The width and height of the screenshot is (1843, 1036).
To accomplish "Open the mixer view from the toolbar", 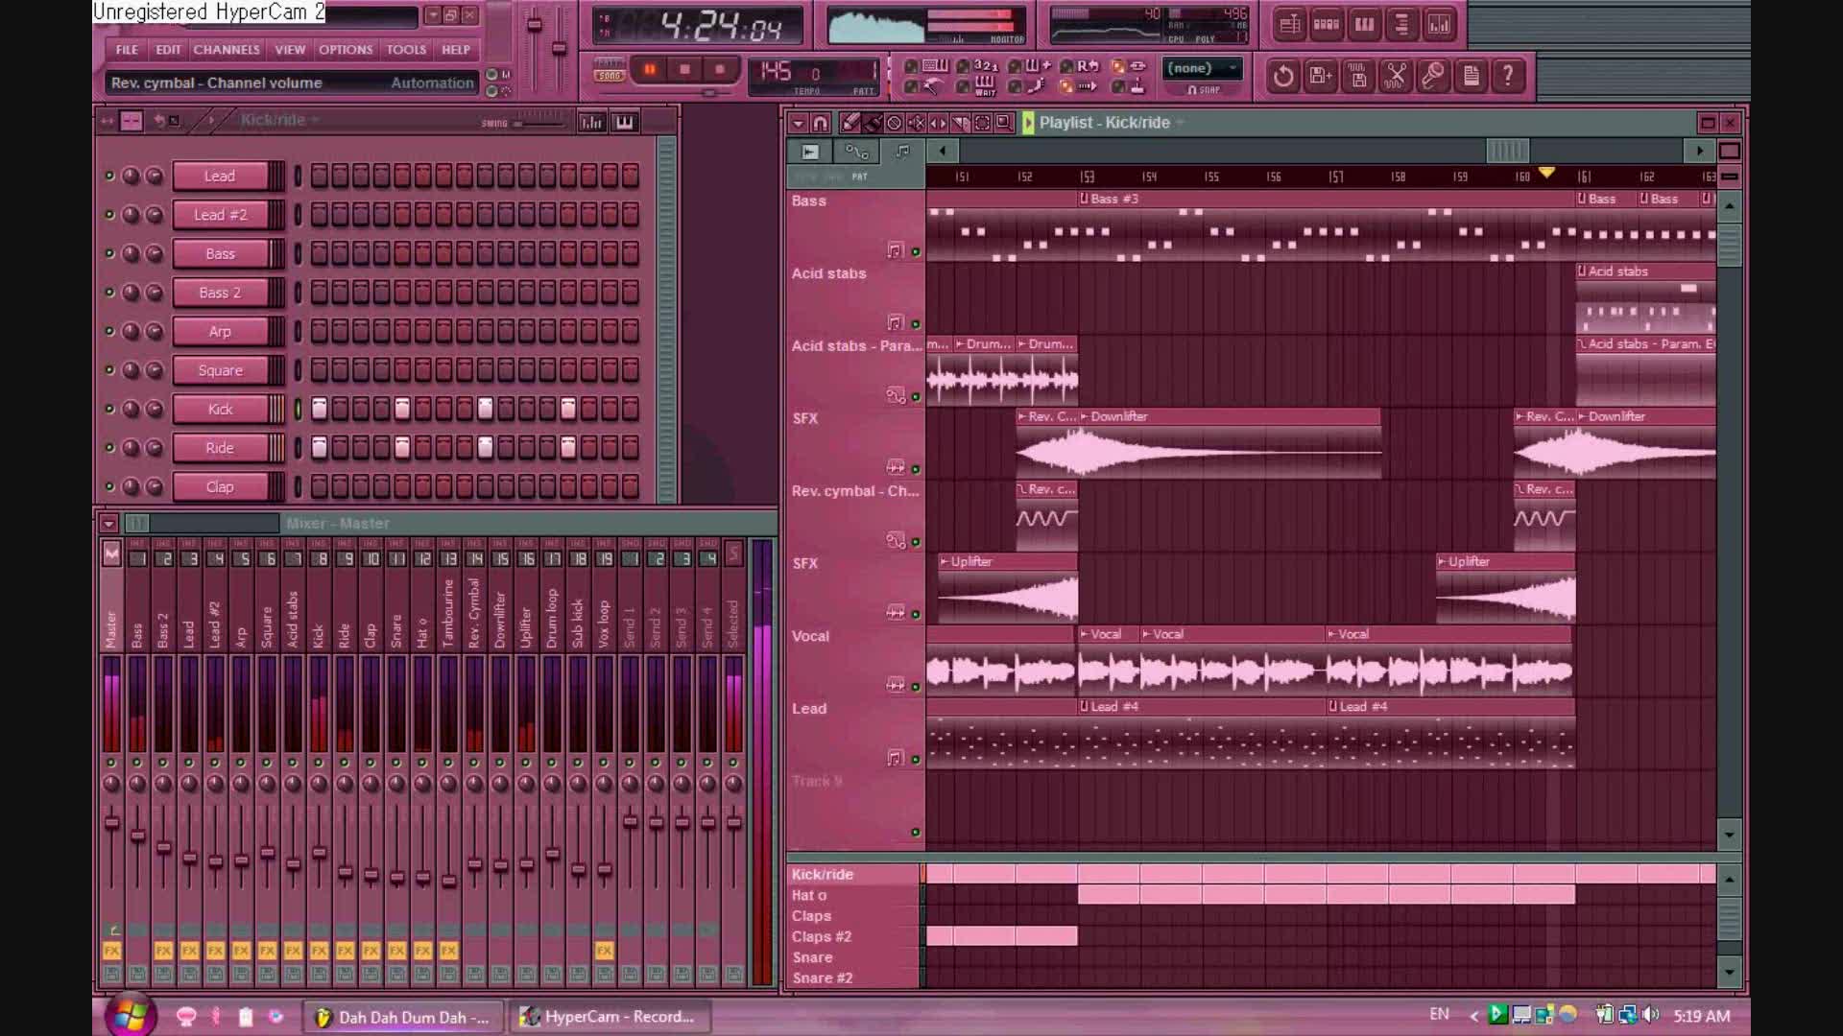I will coord(1438,25).
